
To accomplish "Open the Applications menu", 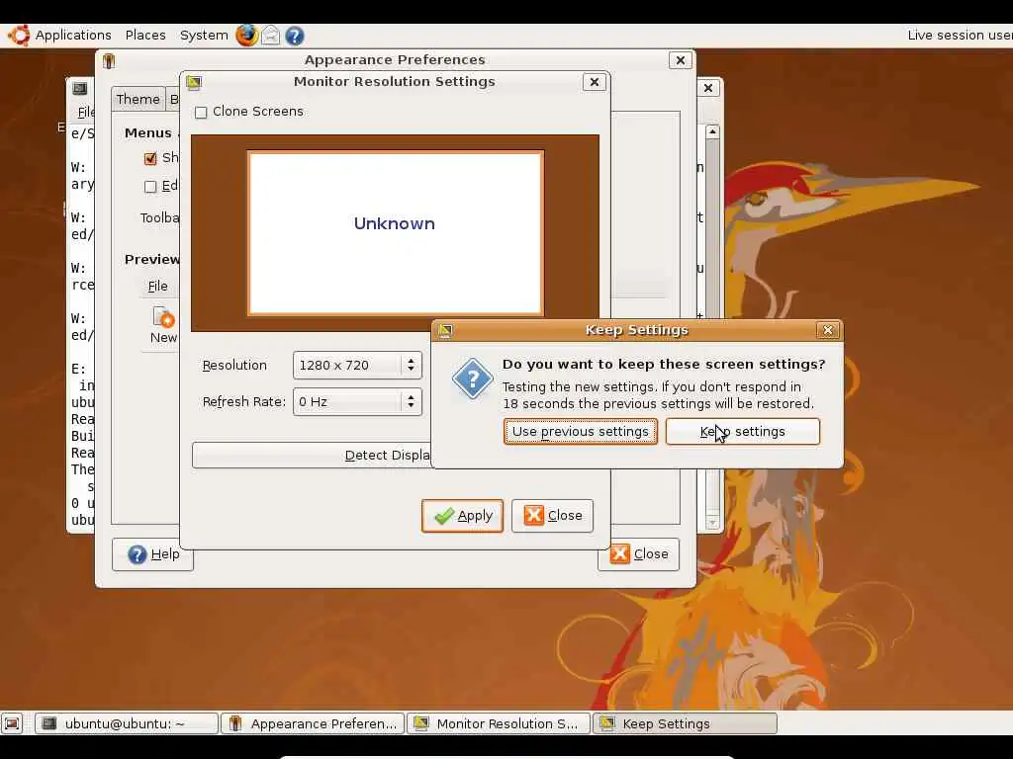I will (73, 35).
